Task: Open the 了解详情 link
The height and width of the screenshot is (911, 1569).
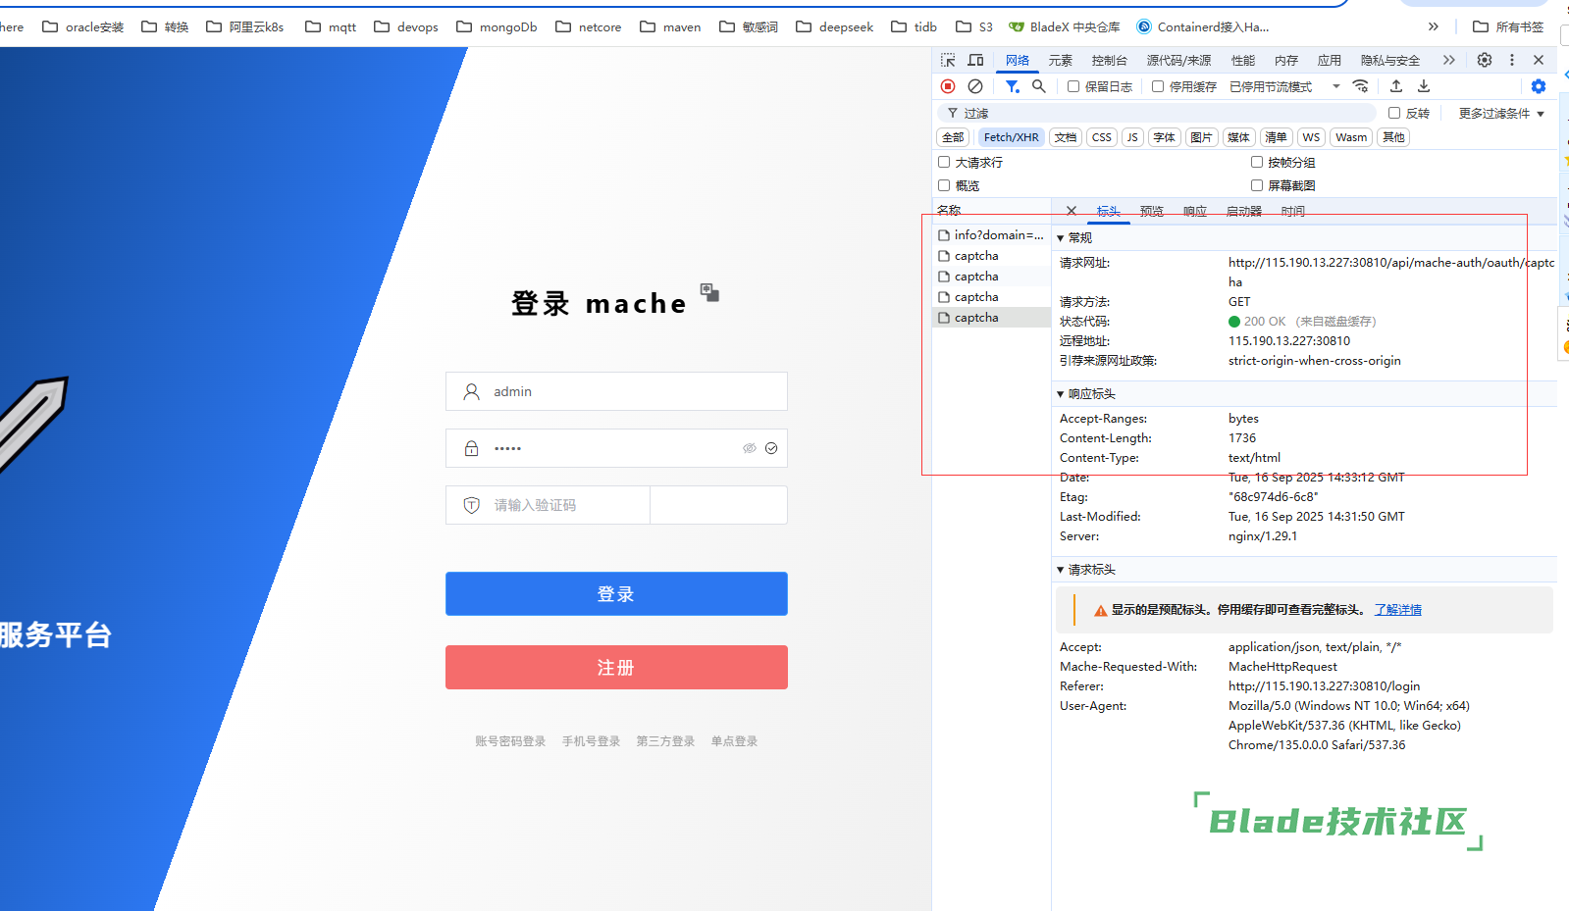Action: point(1398,609)
